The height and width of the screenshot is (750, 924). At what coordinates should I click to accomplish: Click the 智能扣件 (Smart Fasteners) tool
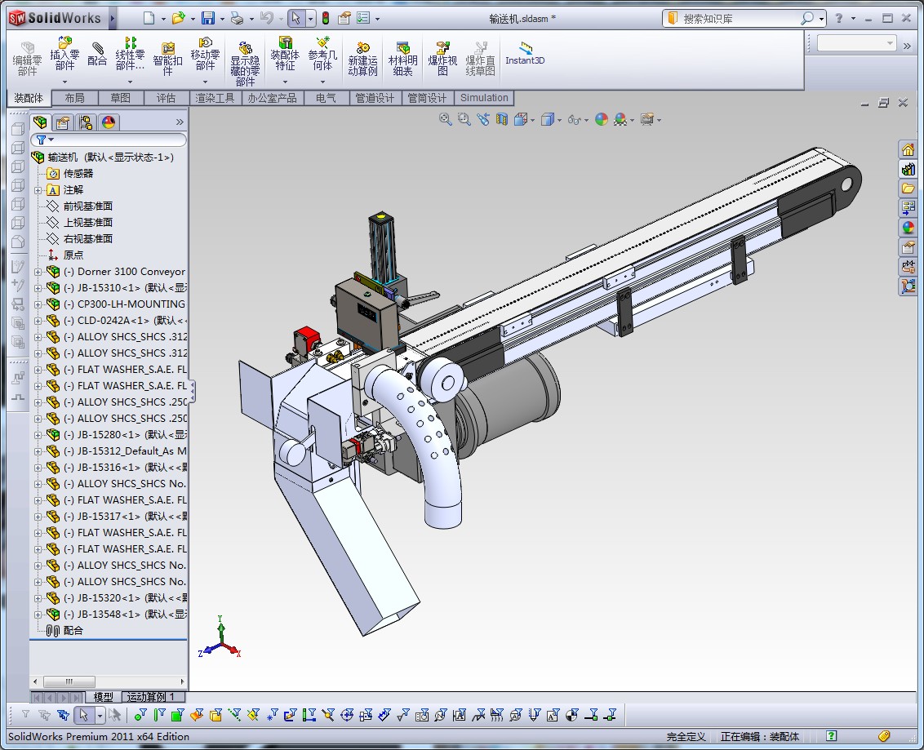(x=168, y=58)
